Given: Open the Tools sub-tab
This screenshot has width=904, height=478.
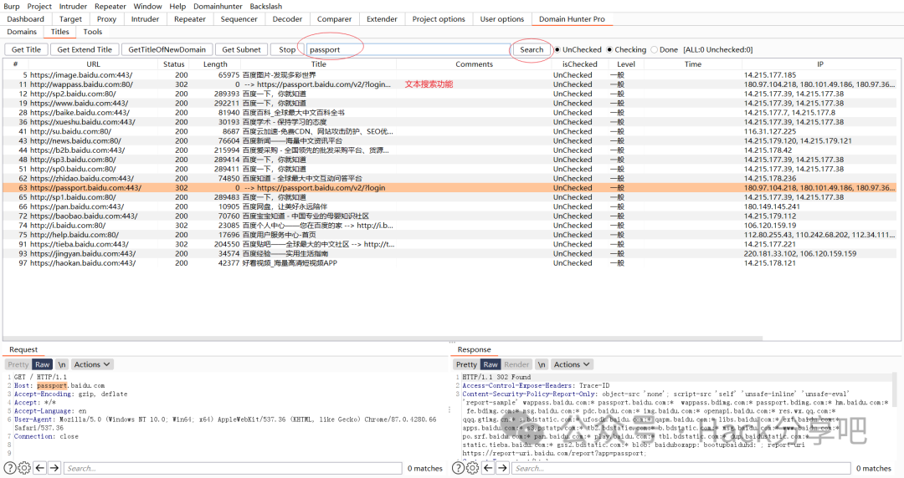Looking at the screenshot, I should click(x=92, y=32).
